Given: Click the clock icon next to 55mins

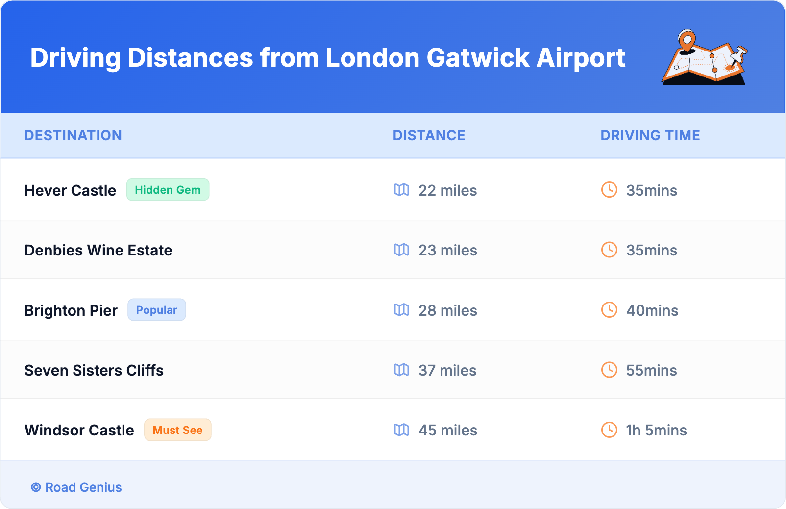Looking at the screenshot, I should pyautogui.click(x=609, y=370).
